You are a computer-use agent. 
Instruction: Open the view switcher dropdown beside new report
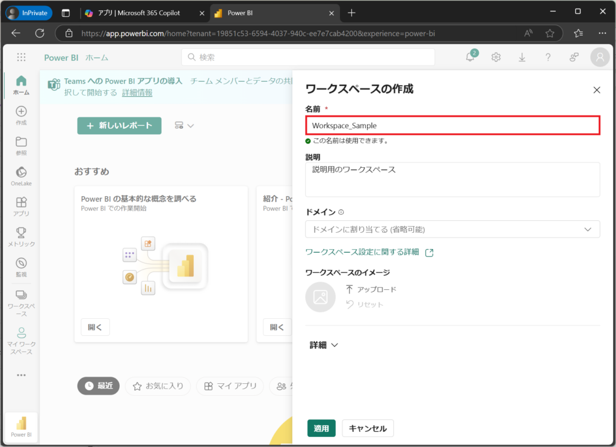pyautogui.click(x=184, y=126)
